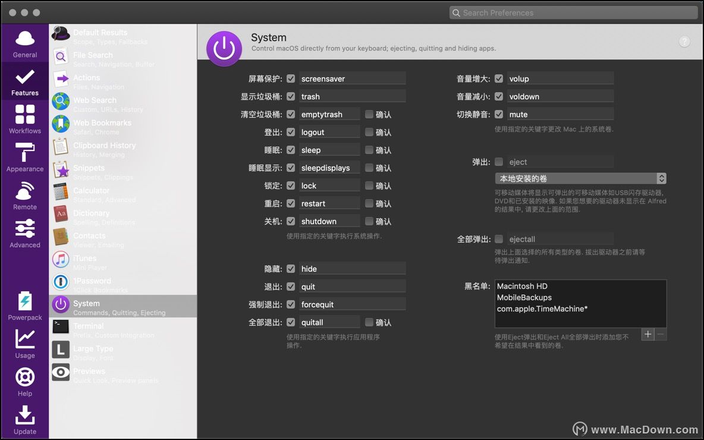
Task: Toggle the mute keyword checkbox
Action: tap(499, 114)
